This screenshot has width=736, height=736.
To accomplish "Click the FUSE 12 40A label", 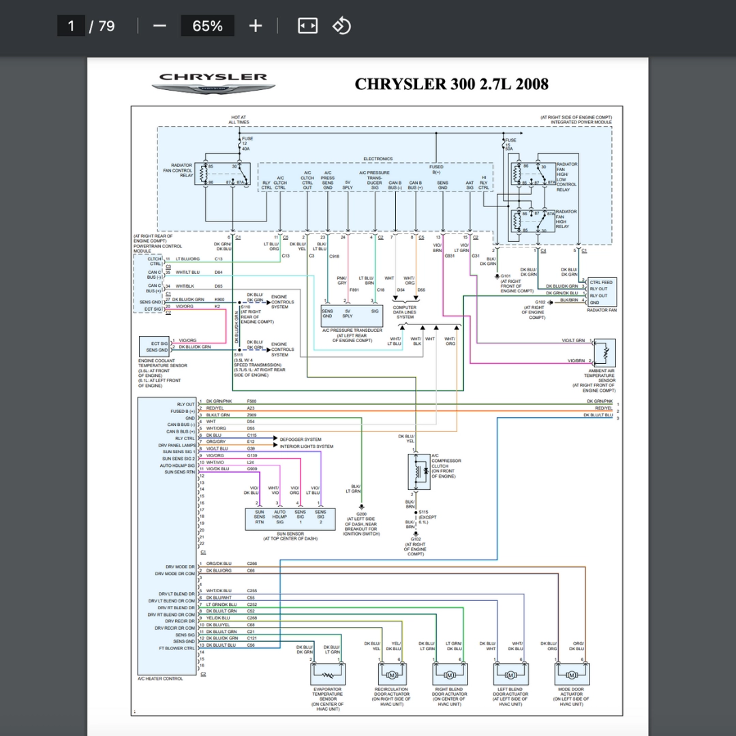I will 247,144.
